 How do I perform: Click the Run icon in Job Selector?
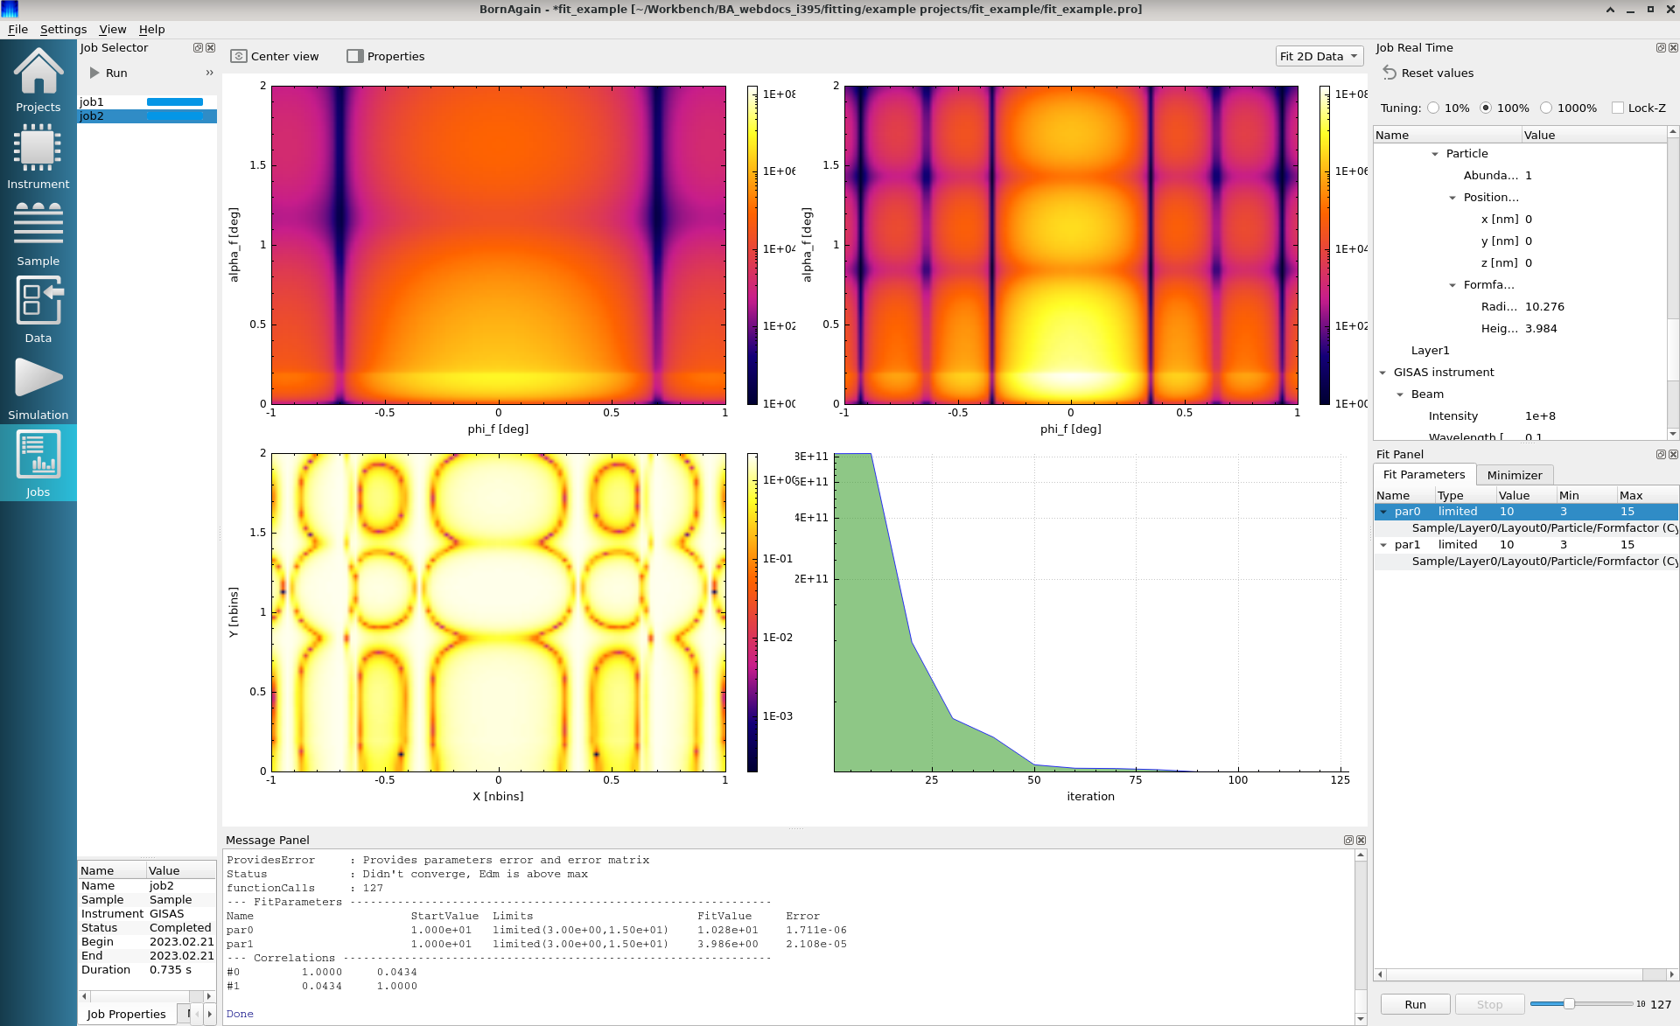(x=94, y=73)
